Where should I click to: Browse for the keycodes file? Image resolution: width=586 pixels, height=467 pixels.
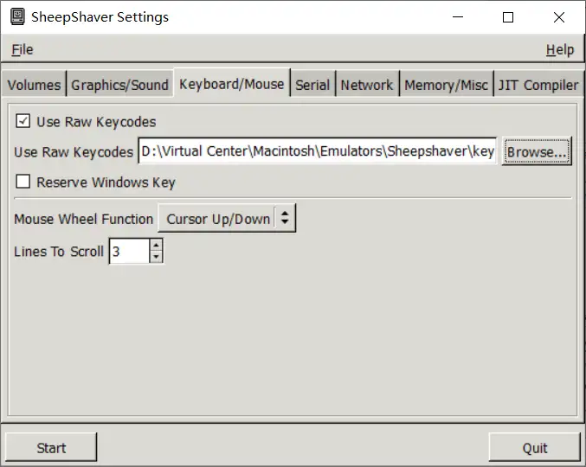tap(537, 151)
